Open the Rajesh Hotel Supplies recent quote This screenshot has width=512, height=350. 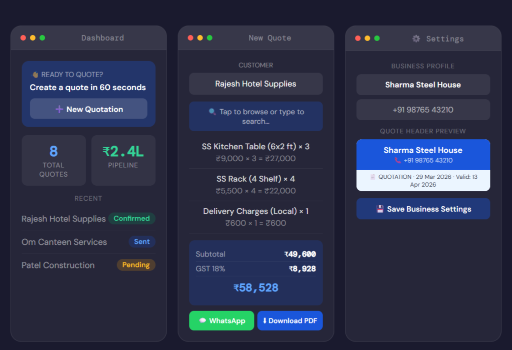click(x=63, y=219)
